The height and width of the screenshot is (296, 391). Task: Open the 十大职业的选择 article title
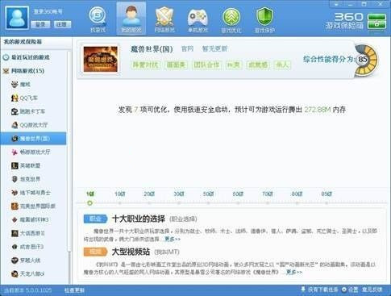tap(139, 219)
